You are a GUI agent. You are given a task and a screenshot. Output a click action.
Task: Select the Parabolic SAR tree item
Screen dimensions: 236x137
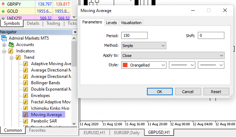coord(44,121)
